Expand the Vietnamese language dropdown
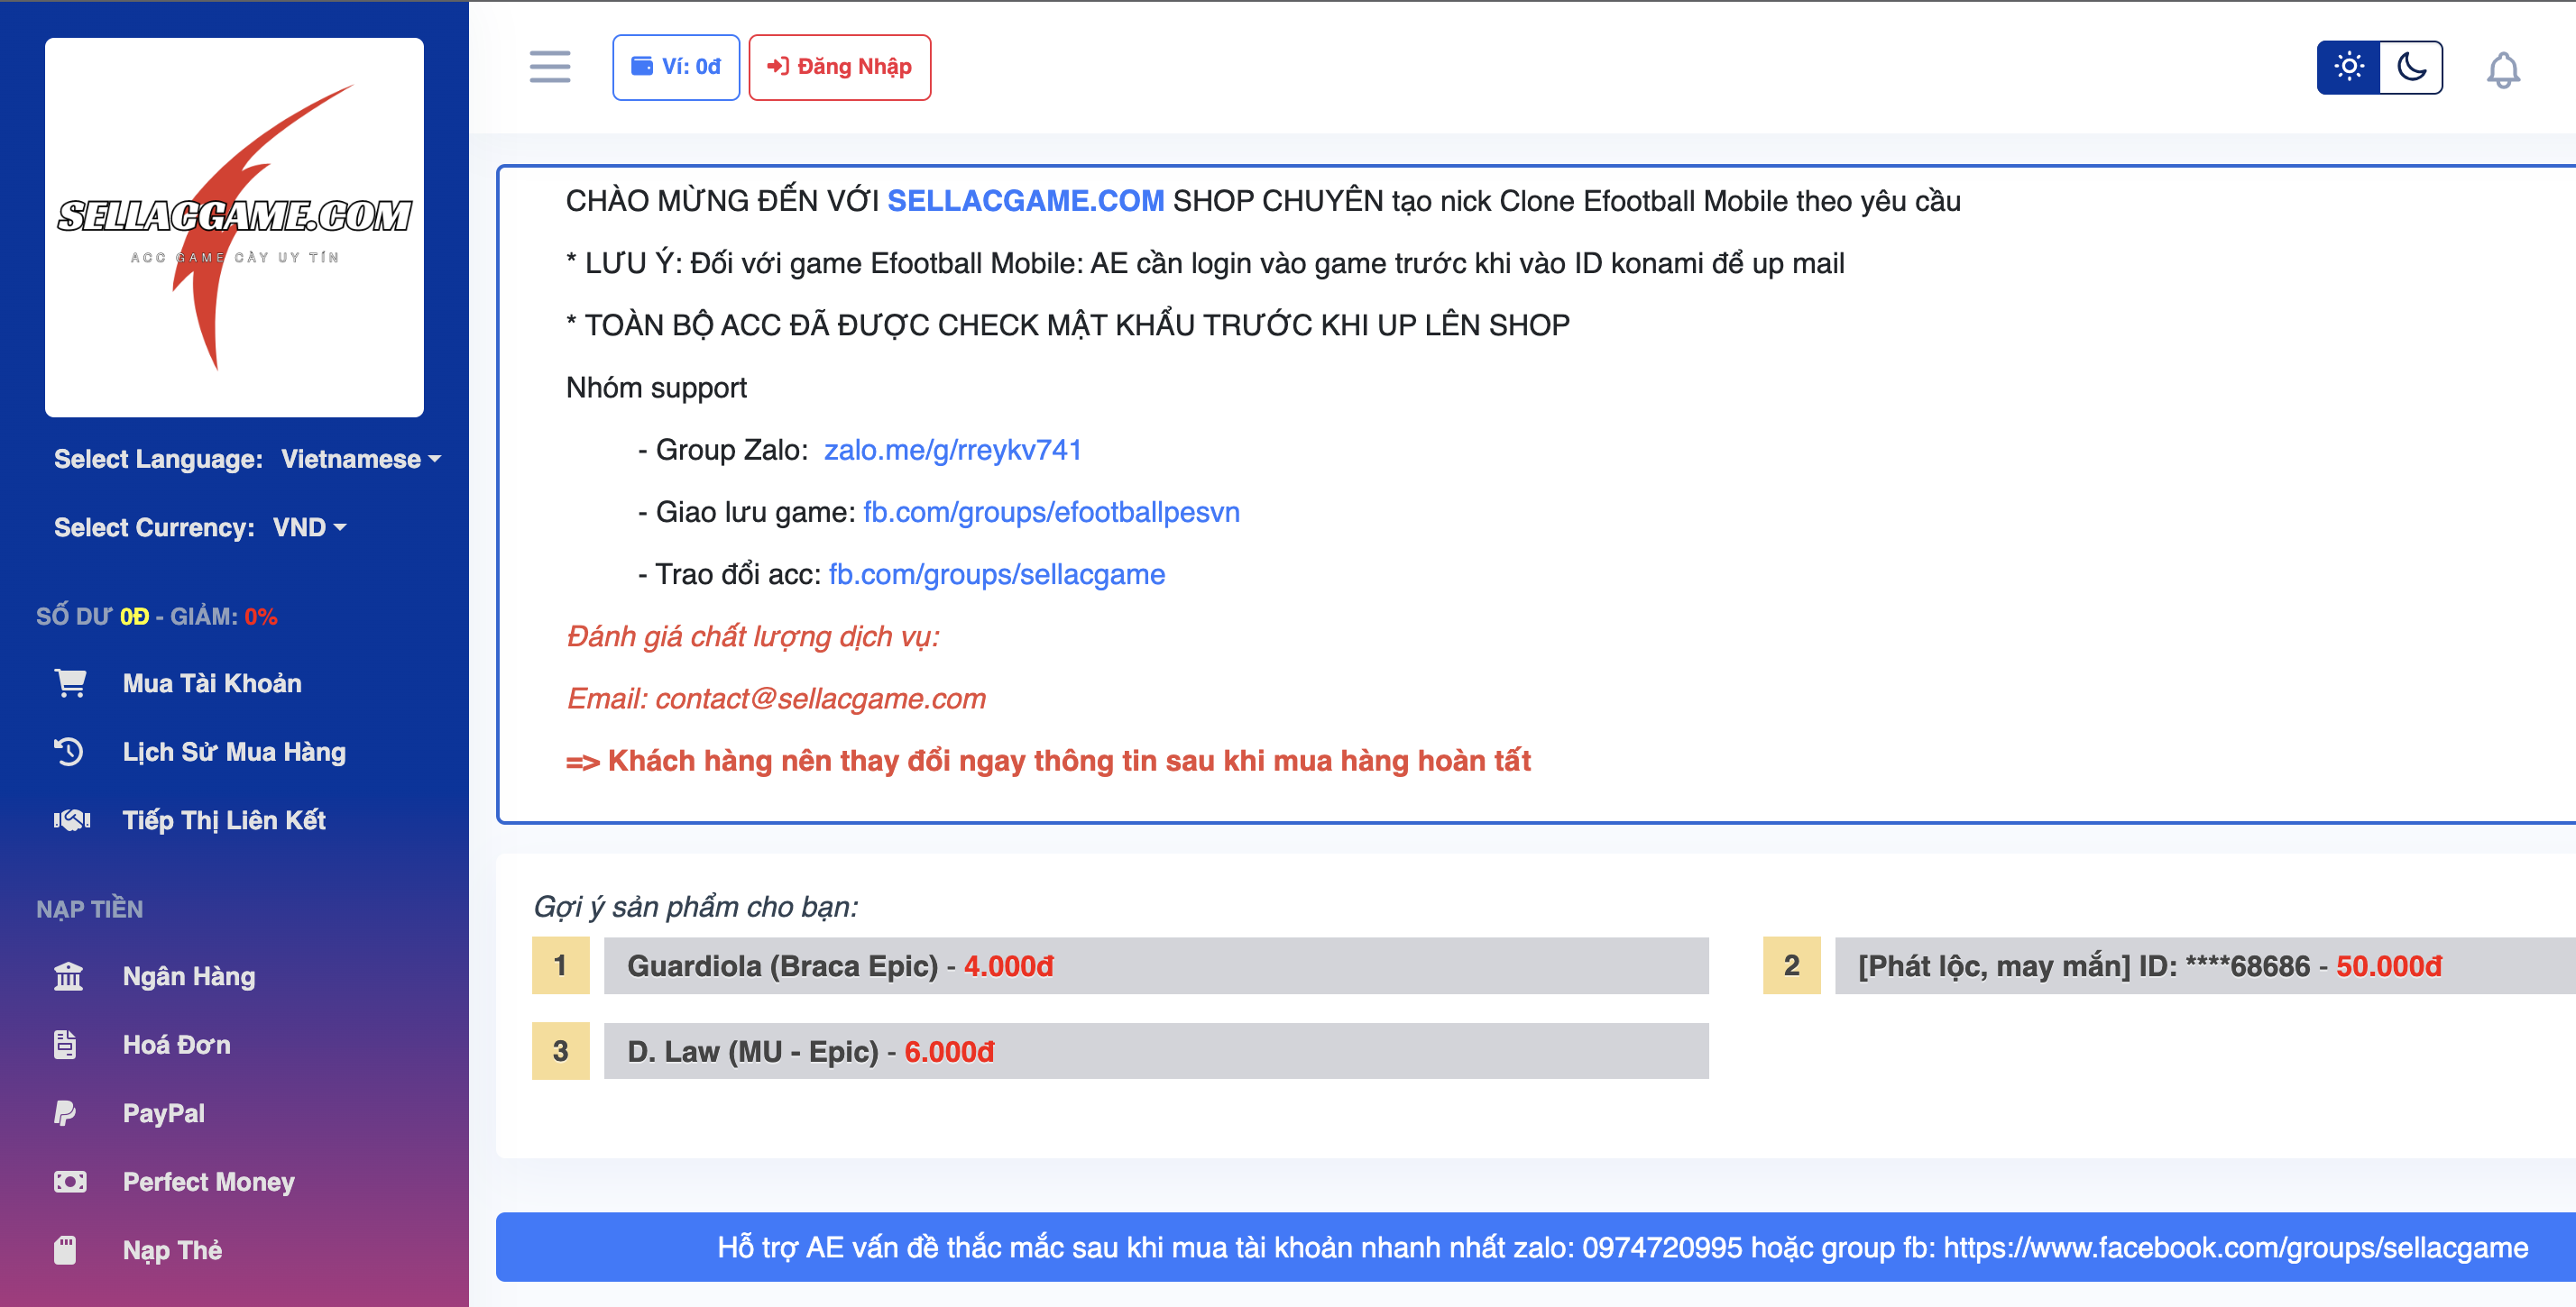 click(360, 459)
